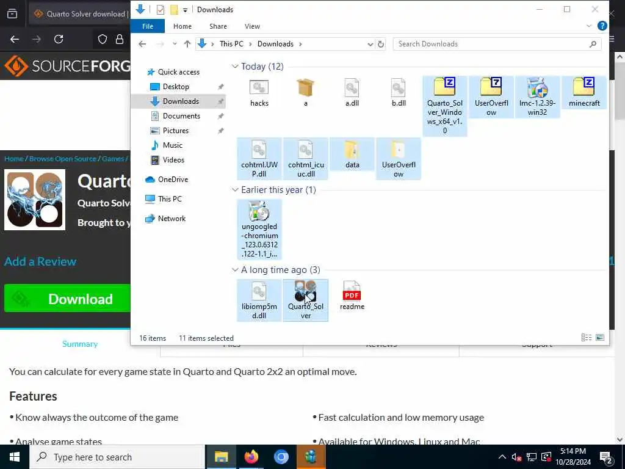
Task: Open the Home ribbon tab
Action: coord(182,26)
